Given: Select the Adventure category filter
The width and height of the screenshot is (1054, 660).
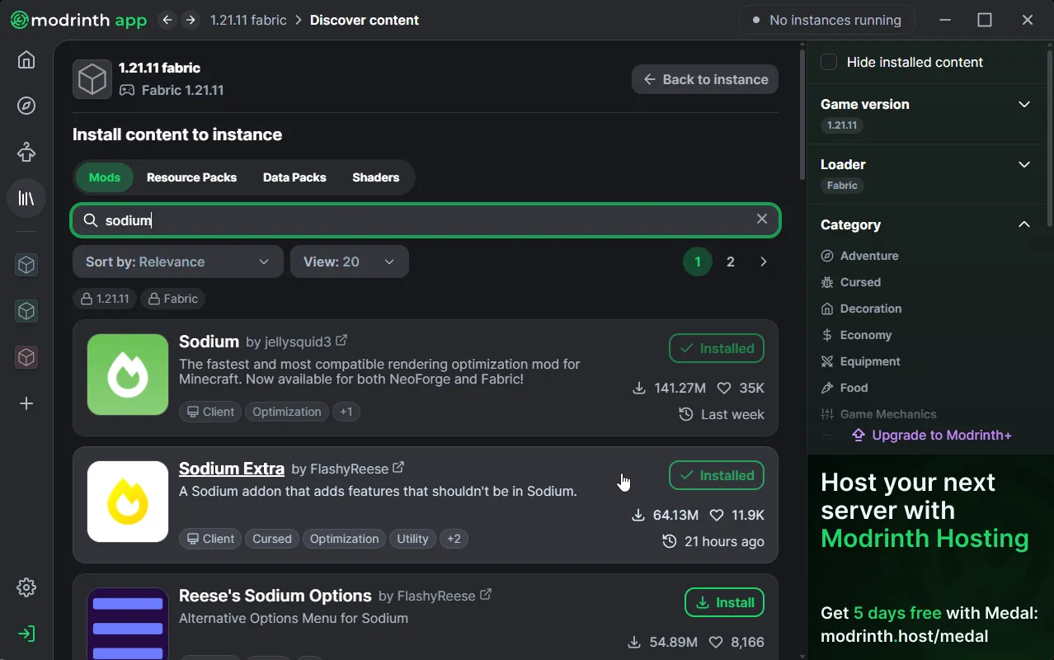Looking at the screenshot, I should click(868, 256).
